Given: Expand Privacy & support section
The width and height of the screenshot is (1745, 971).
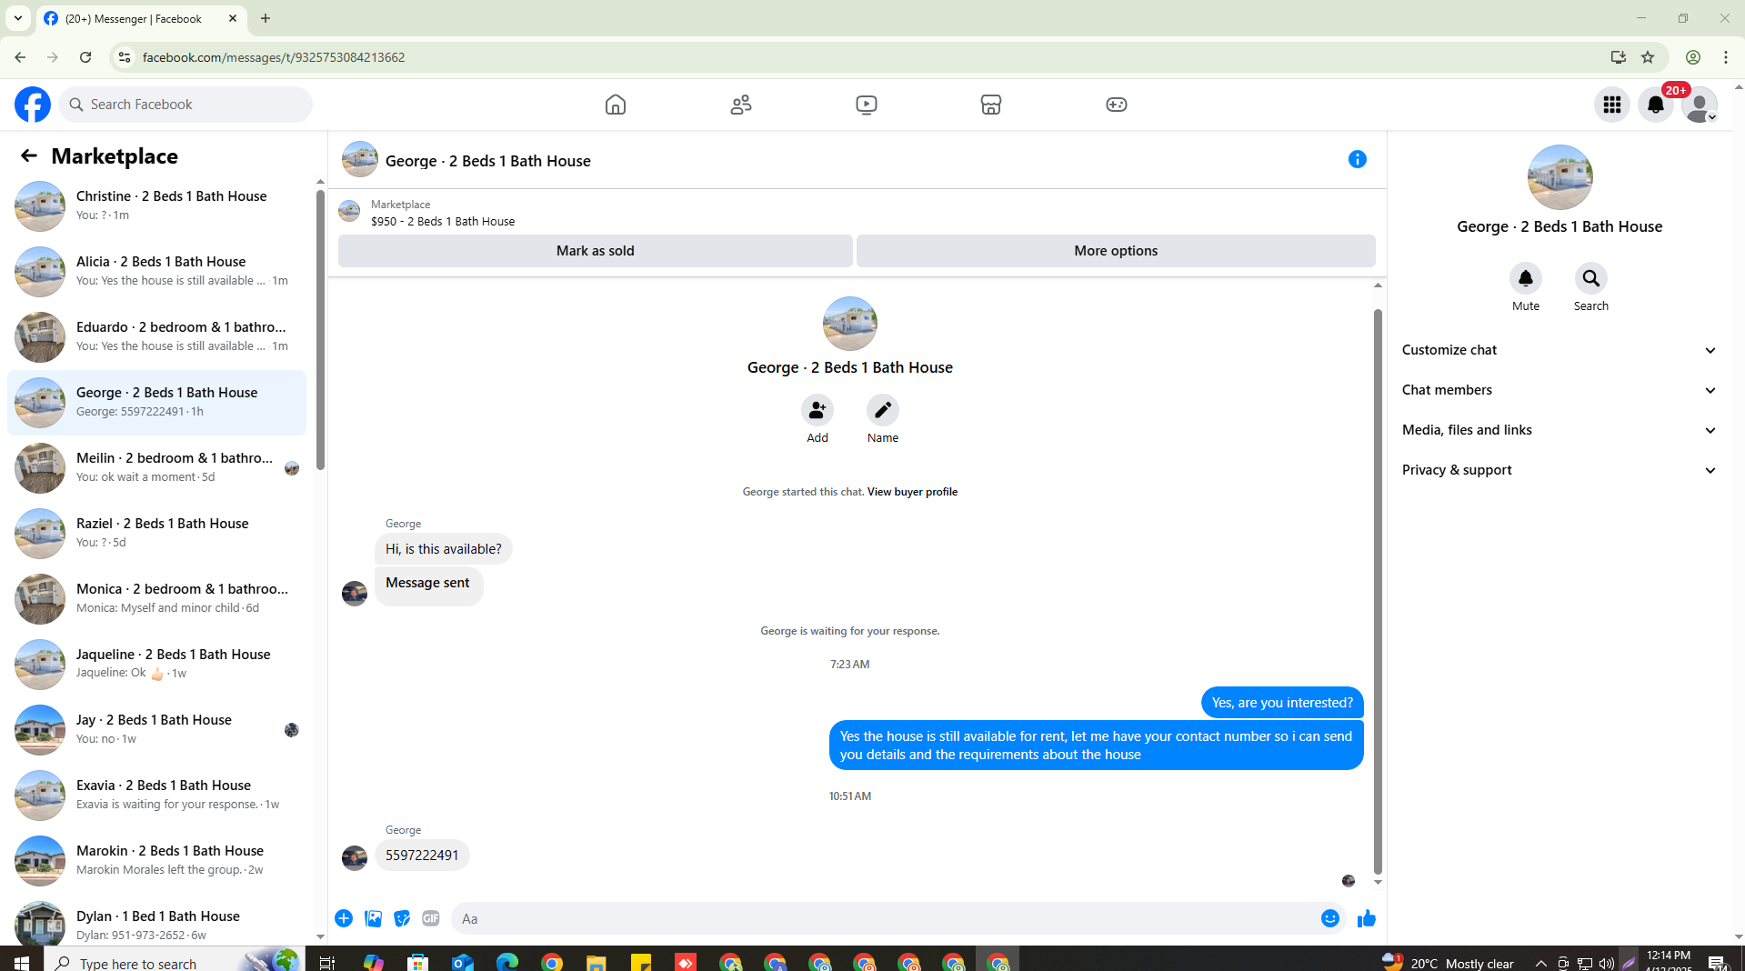Looking at the screenshot, I should pyautogui.click(x=1559, y=470).
